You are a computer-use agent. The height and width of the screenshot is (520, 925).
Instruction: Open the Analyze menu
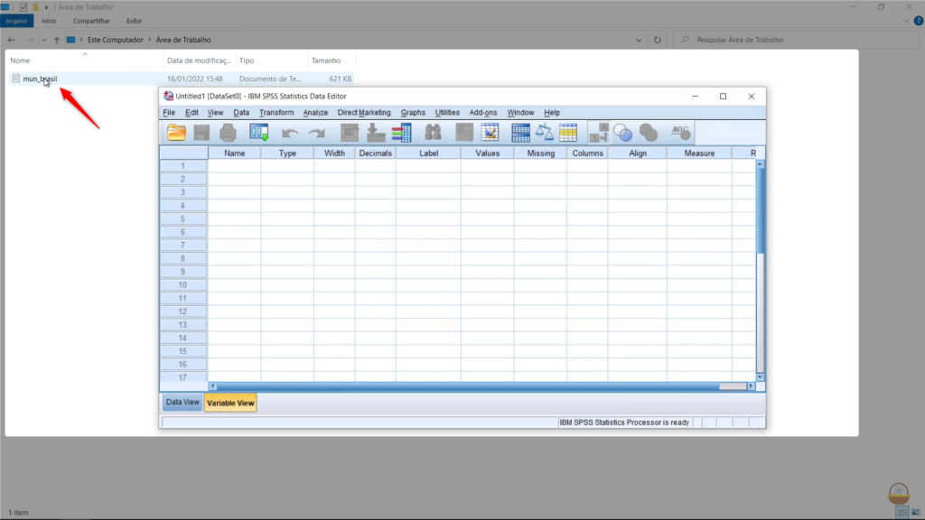315,113
